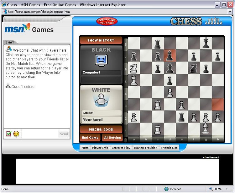Select the black knight on f6
Screen dimensions: 235x193
coord(194,69)
